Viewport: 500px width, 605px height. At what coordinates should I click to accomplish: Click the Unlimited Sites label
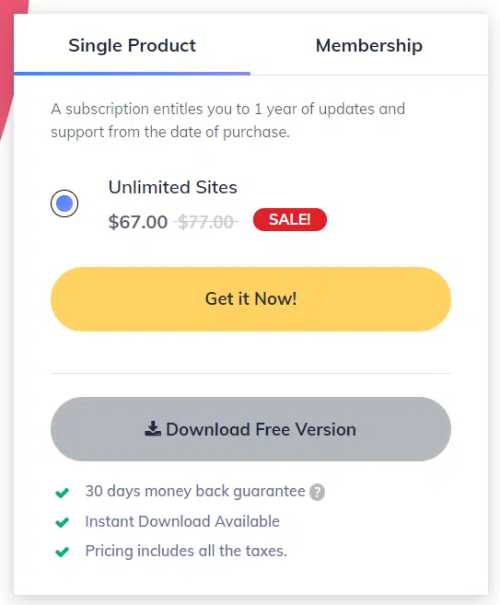click(x=172, y=188)
